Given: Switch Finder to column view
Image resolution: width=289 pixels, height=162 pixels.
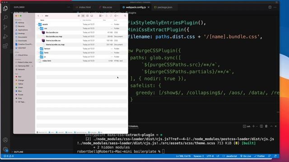Looking at the screenshot, I should (87, 16).
